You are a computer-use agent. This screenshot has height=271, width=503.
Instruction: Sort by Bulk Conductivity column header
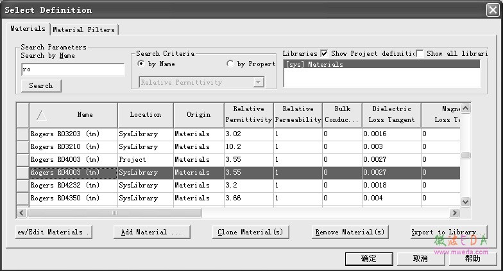tap(343, 115)
